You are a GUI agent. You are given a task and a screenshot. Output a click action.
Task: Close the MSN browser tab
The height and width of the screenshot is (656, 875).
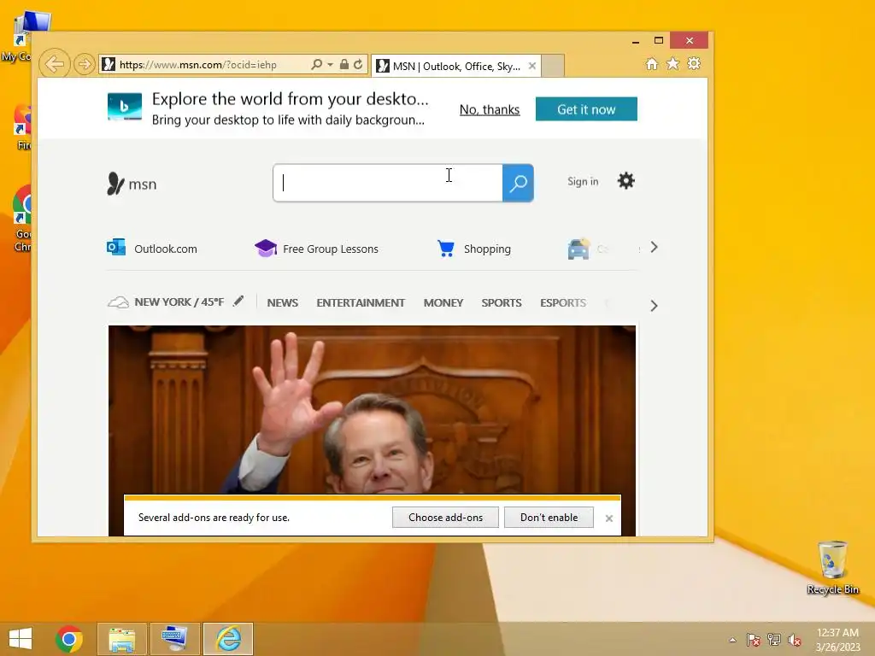pos(532,66)
